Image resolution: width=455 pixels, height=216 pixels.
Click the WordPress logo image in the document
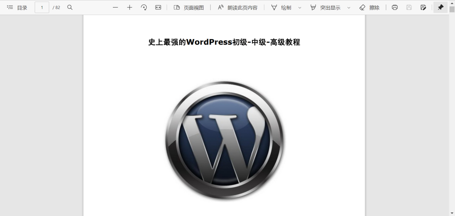click(x=224, y=141)
